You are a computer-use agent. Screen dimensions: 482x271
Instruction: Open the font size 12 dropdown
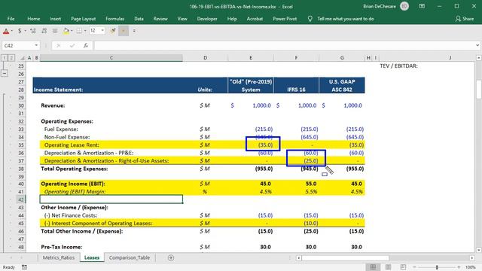pyautogui.click(x=102, y=30)
